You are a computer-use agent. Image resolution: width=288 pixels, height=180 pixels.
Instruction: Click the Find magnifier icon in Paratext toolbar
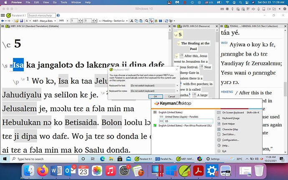[x=147, y=21]
